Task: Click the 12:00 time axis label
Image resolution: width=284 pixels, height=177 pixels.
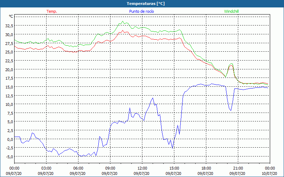Action: click(x=142, y=169)
